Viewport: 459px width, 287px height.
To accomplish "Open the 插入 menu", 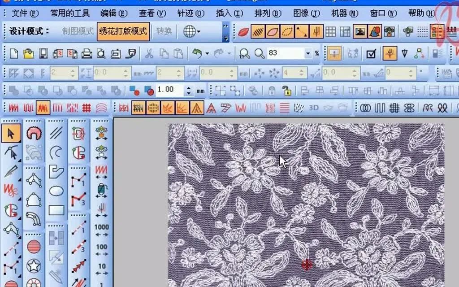I will tap(229, 13).
